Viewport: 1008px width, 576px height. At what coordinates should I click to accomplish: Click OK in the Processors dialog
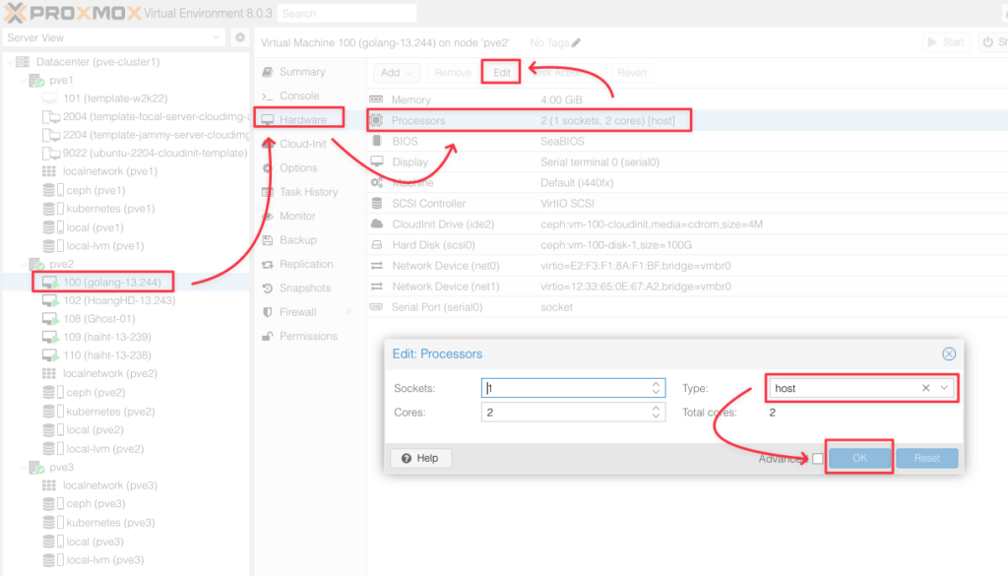859,459
